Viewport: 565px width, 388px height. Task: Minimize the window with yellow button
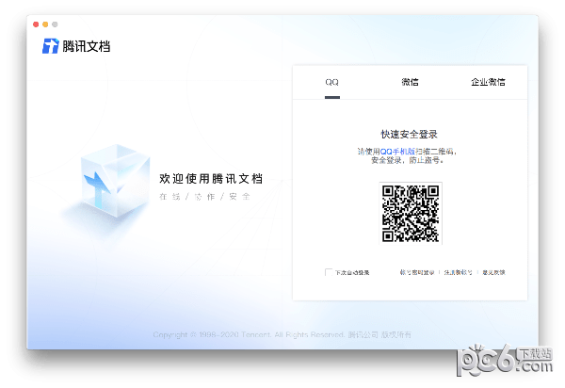point(45,24)
